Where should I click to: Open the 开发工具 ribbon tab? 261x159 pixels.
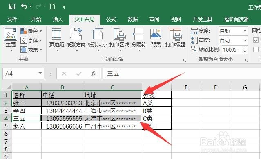point(203,19)
